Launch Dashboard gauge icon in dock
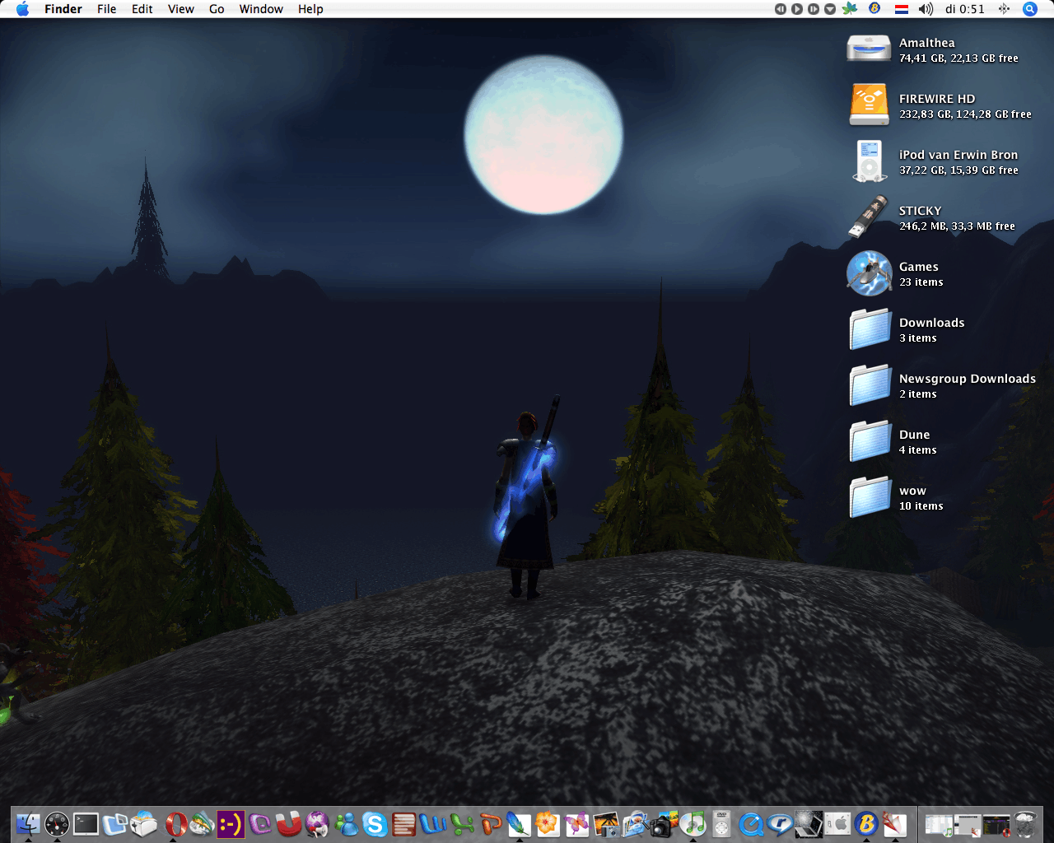The image size is (1054, 843). [x=57, y=823]
